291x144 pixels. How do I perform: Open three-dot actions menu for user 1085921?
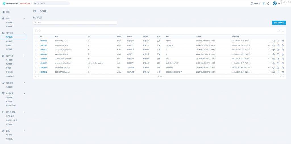point(269,54)
